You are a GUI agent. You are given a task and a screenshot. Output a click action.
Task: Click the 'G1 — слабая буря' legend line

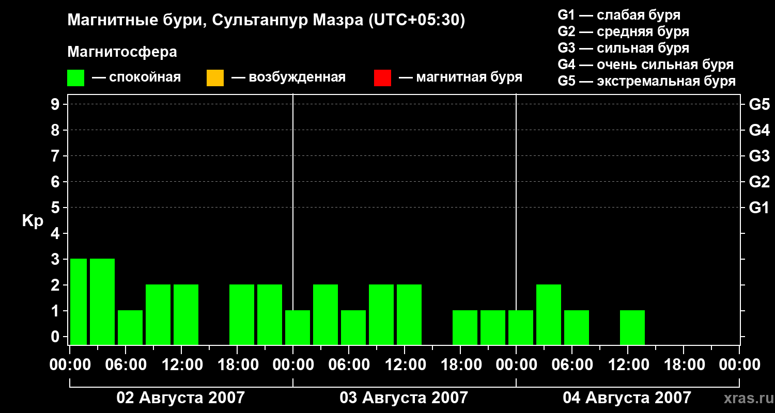[x=619, y=15]
